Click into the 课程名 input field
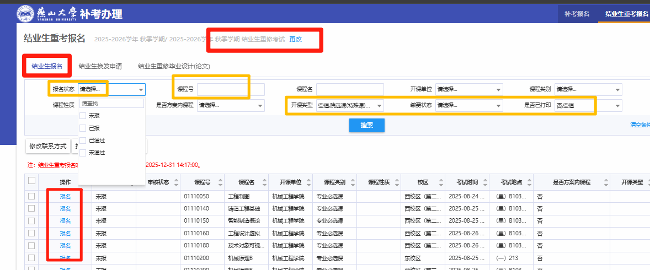 coord(350,89)
